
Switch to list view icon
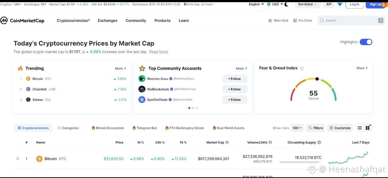pos(360,128)
